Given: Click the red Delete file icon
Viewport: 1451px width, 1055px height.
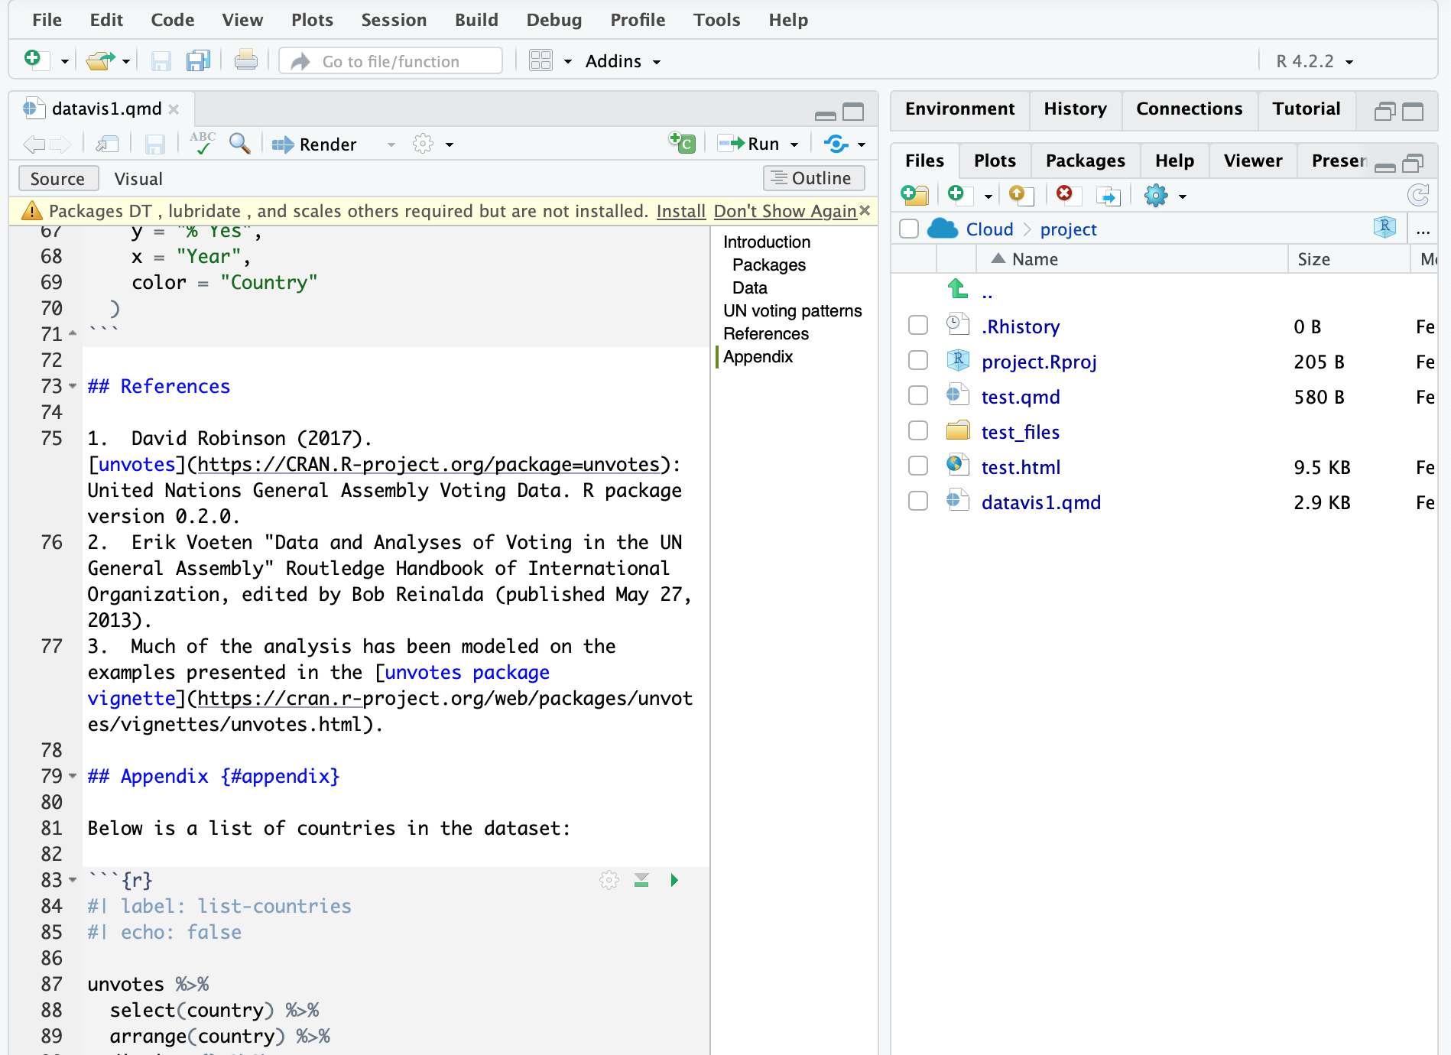Looking at the screenshot, I should (x=1064, y=194).
